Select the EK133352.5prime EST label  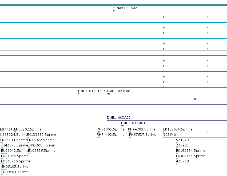click(x=41, y=134)
